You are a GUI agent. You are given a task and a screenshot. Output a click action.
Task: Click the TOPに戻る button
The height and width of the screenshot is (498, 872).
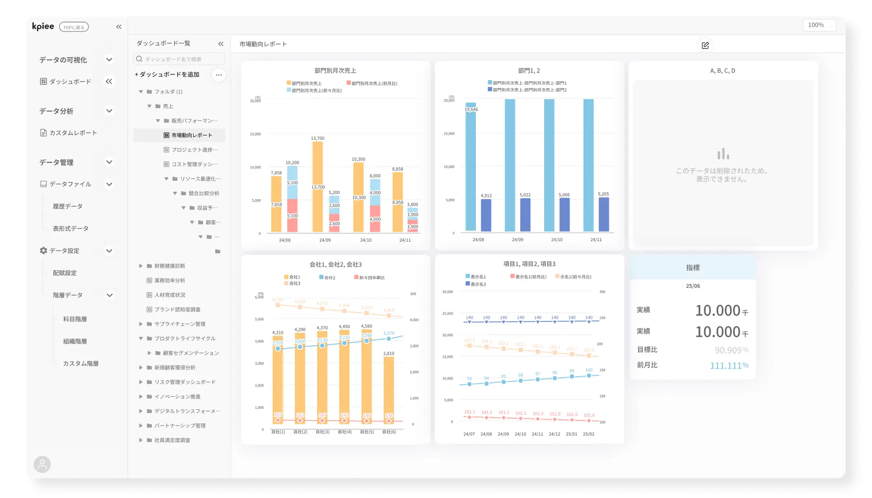(74, 27)
